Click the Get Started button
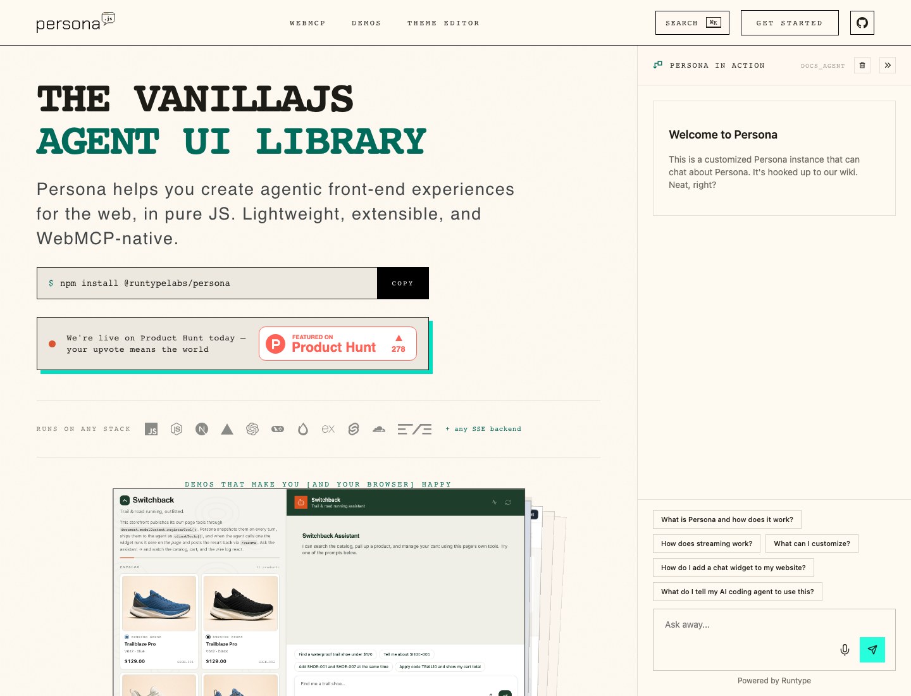 point(790,23)
